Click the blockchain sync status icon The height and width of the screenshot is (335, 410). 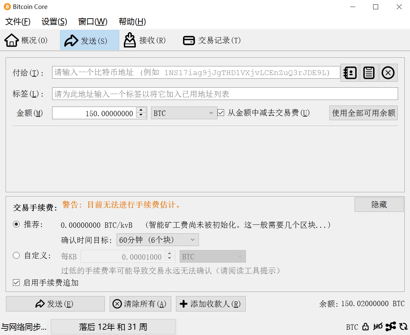pyautogui.click(x=403, y=327)
